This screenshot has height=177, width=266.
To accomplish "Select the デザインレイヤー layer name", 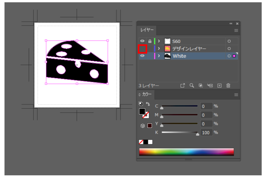I will tap(189, 49).
